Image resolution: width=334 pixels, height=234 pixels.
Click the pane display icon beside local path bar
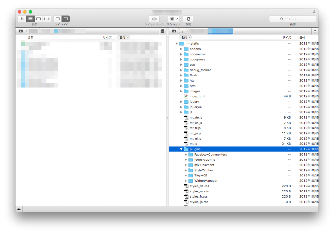(162, 30)
